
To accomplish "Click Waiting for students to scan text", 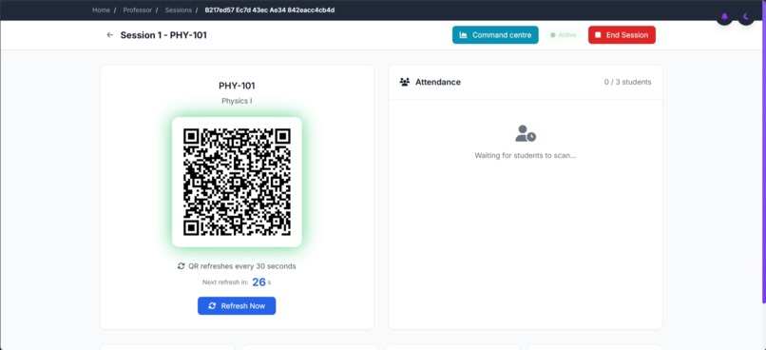I will click(526, 155).
